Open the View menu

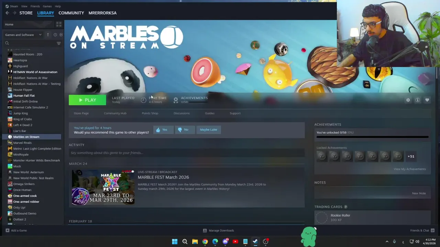24,6
